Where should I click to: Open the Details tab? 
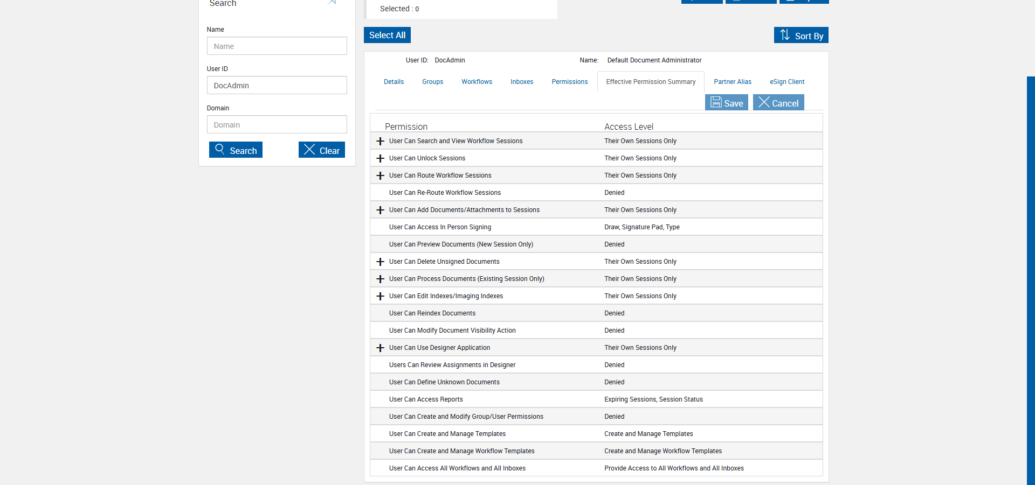pyautogui.click(x=394, y=82)
